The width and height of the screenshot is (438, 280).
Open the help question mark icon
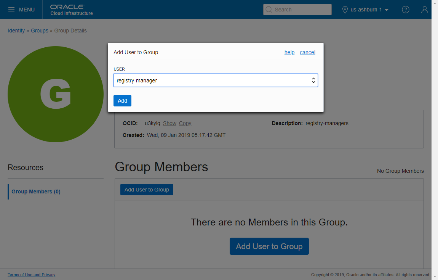405,10
